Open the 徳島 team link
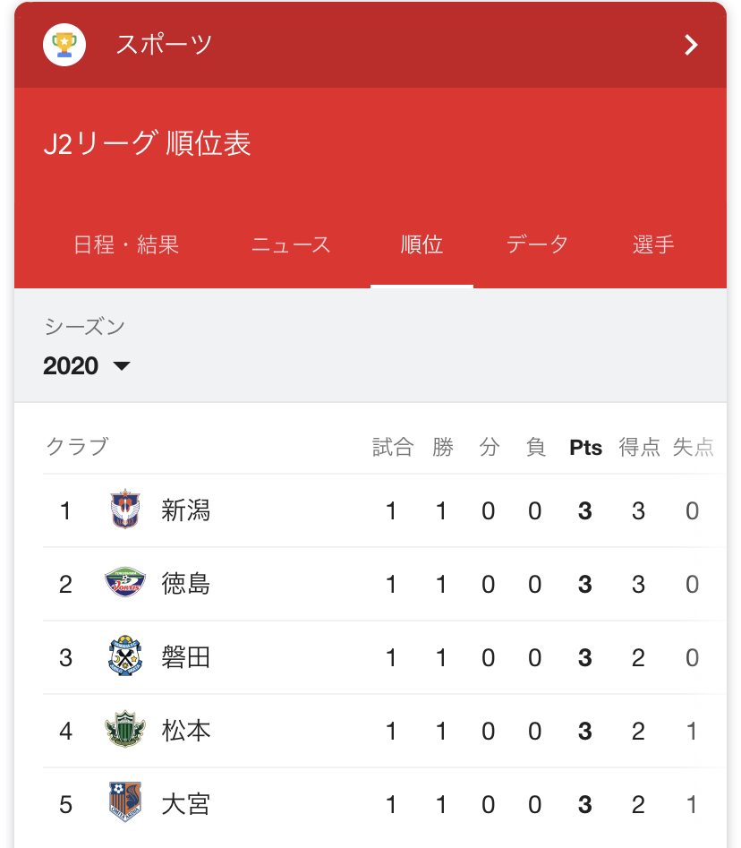The height and width of the screenshot is (848, 741). tap(186, 584)
